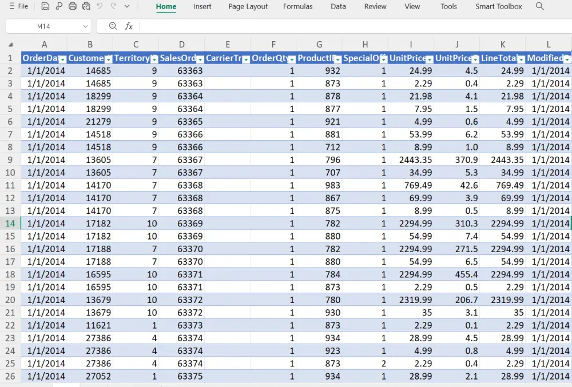
Task: Open the Data tab
Action: (x=338, y=6)
